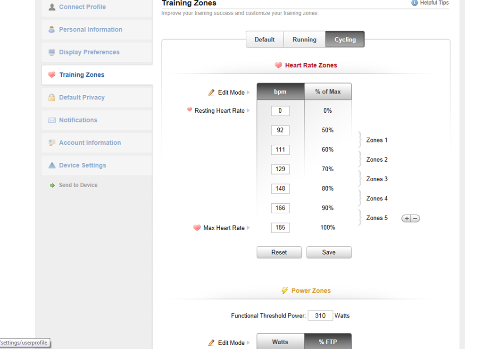
Task: Click the 90% bpm field showing 166
Action: 280,208
